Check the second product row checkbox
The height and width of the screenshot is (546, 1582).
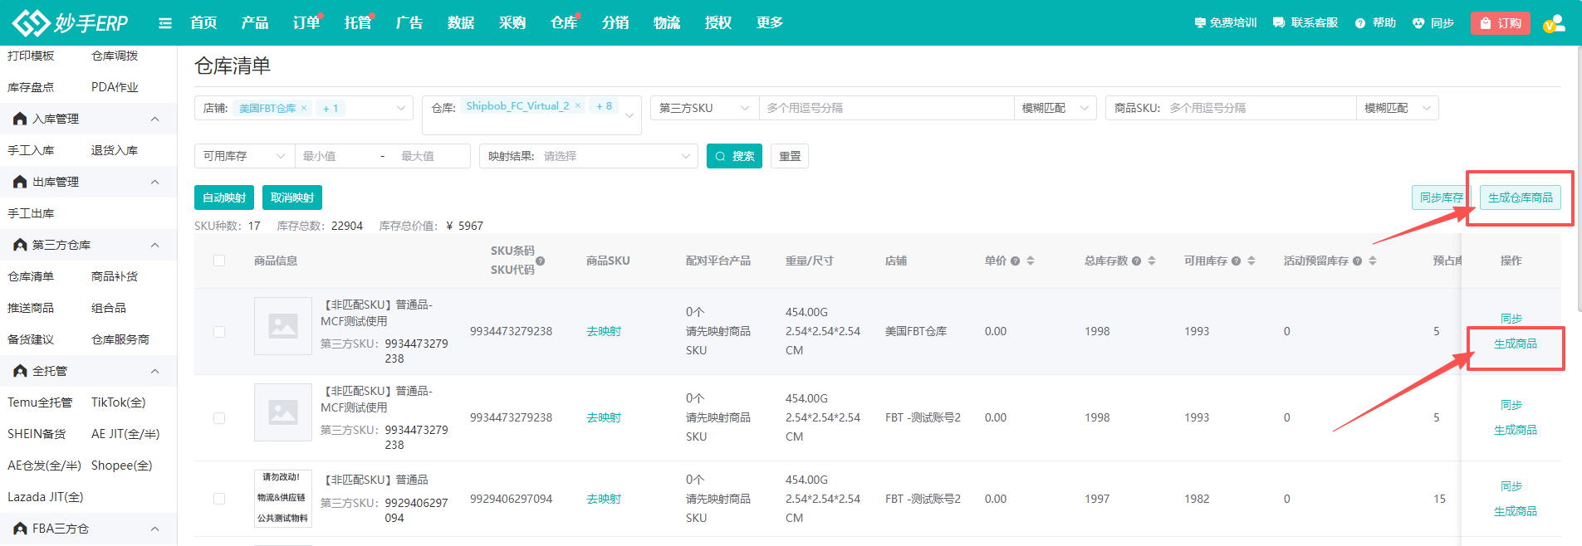[219, 418]
